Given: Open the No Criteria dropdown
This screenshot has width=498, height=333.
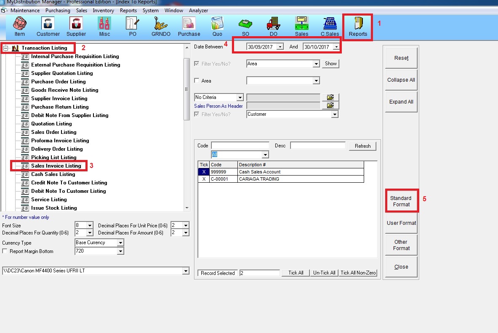Looking at the screenshot, I should [240, 98].
